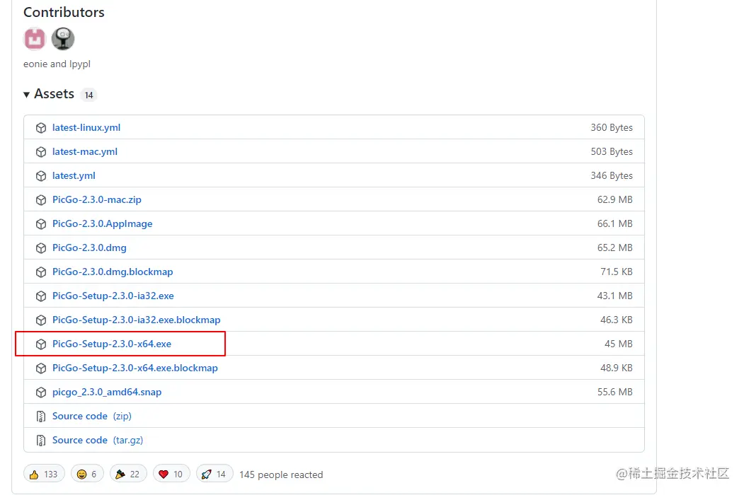The height and width of the screenshot is (495, 744).
Task: Download PicGo-Setup-2.3.0-x64.exe installer
Action: 112,344
